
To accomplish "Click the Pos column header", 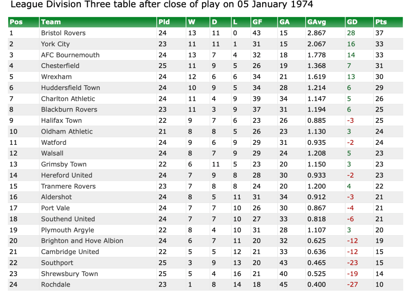I will pos(16,22).
